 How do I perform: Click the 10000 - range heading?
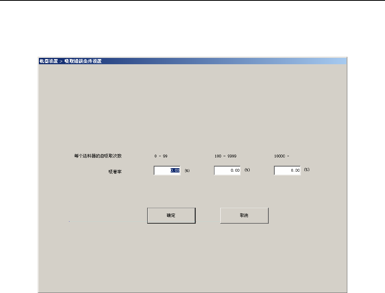[x=282, y=156]
